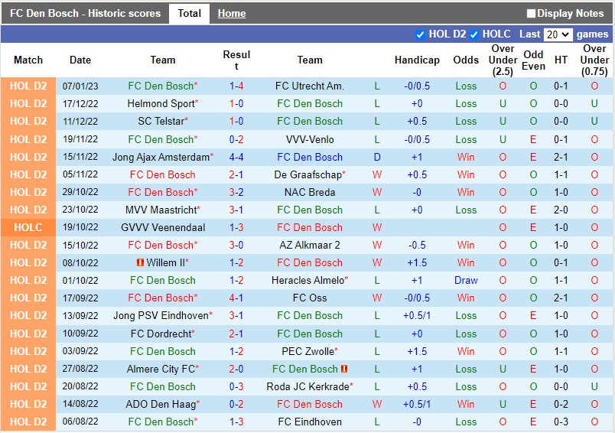Viewport: 615px width, 433px height.
Task: Click the HOLC league cell on 19/10/22
Action: (x=28, y=227)
